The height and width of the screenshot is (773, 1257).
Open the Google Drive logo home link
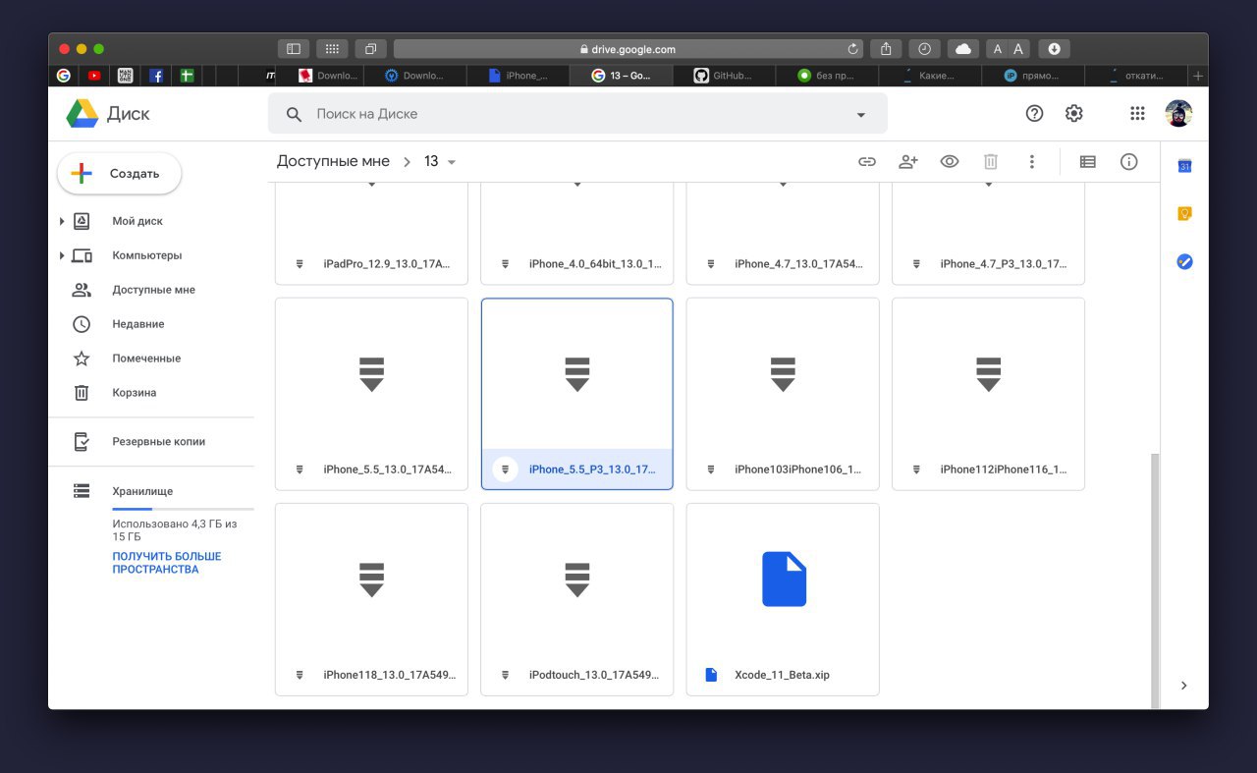coord(108,114)
